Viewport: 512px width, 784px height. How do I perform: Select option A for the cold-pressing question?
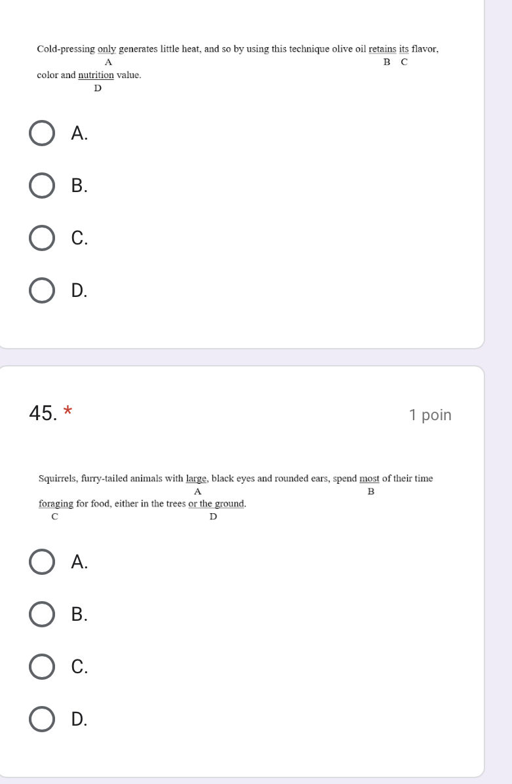43,133
